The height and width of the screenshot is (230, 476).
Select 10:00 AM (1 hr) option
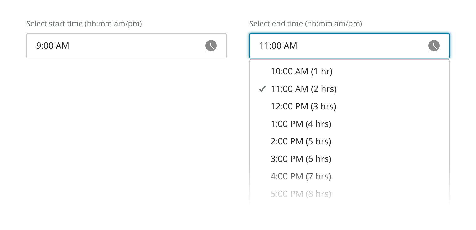click(x=301, y=72)
